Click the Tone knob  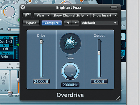70,71
